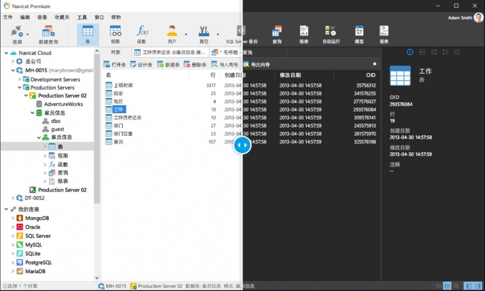This screenshot has height=291, width=485.
Task: Open the 模型 model icon
Action: pyautogui.click(x=359, y=31)
